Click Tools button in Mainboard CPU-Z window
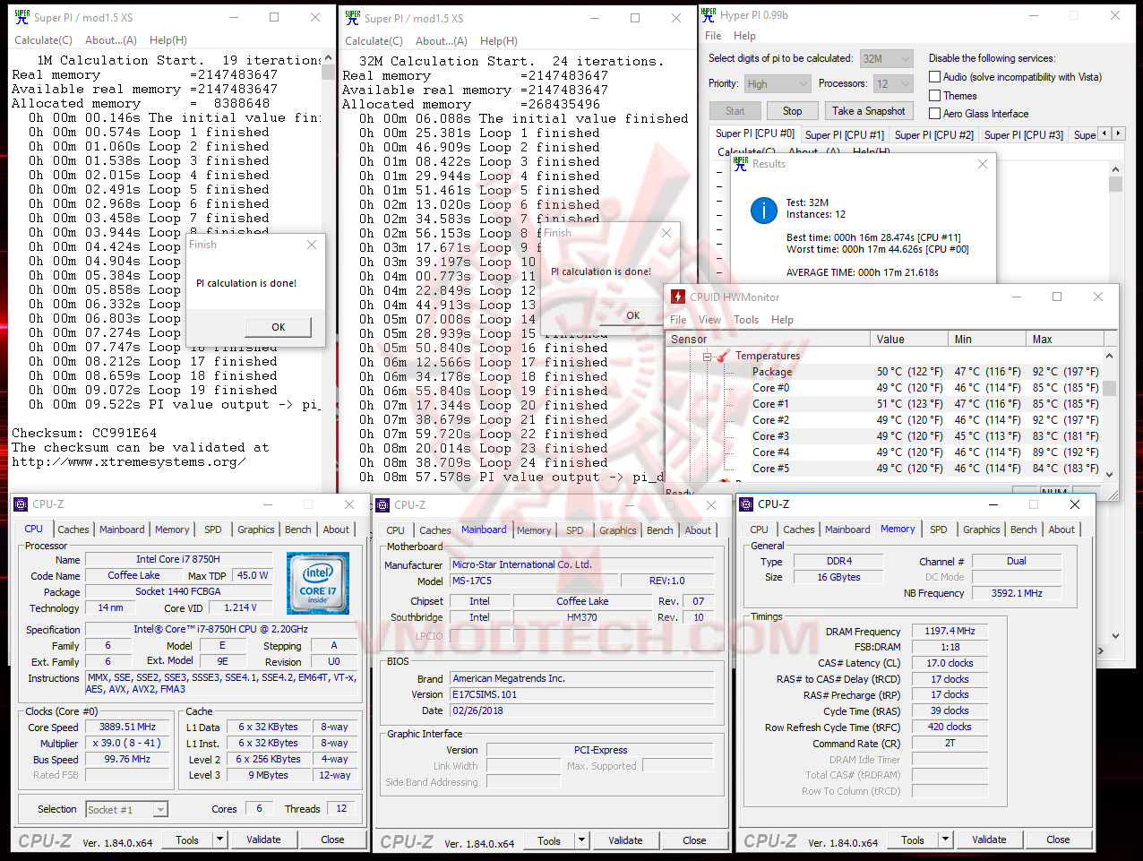The width and height of the screenshot is (1143, 861). (549, 840)
